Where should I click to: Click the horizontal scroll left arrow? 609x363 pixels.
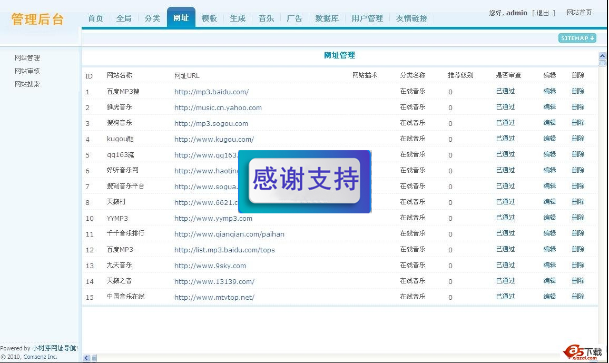[x=86, y=358]
